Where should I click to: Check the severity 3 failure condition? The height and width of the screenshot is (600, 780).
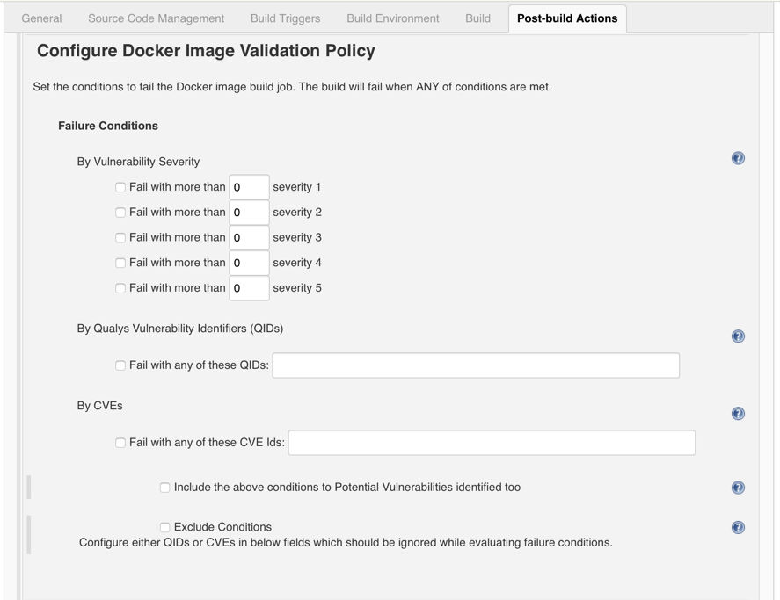point(120,237)
